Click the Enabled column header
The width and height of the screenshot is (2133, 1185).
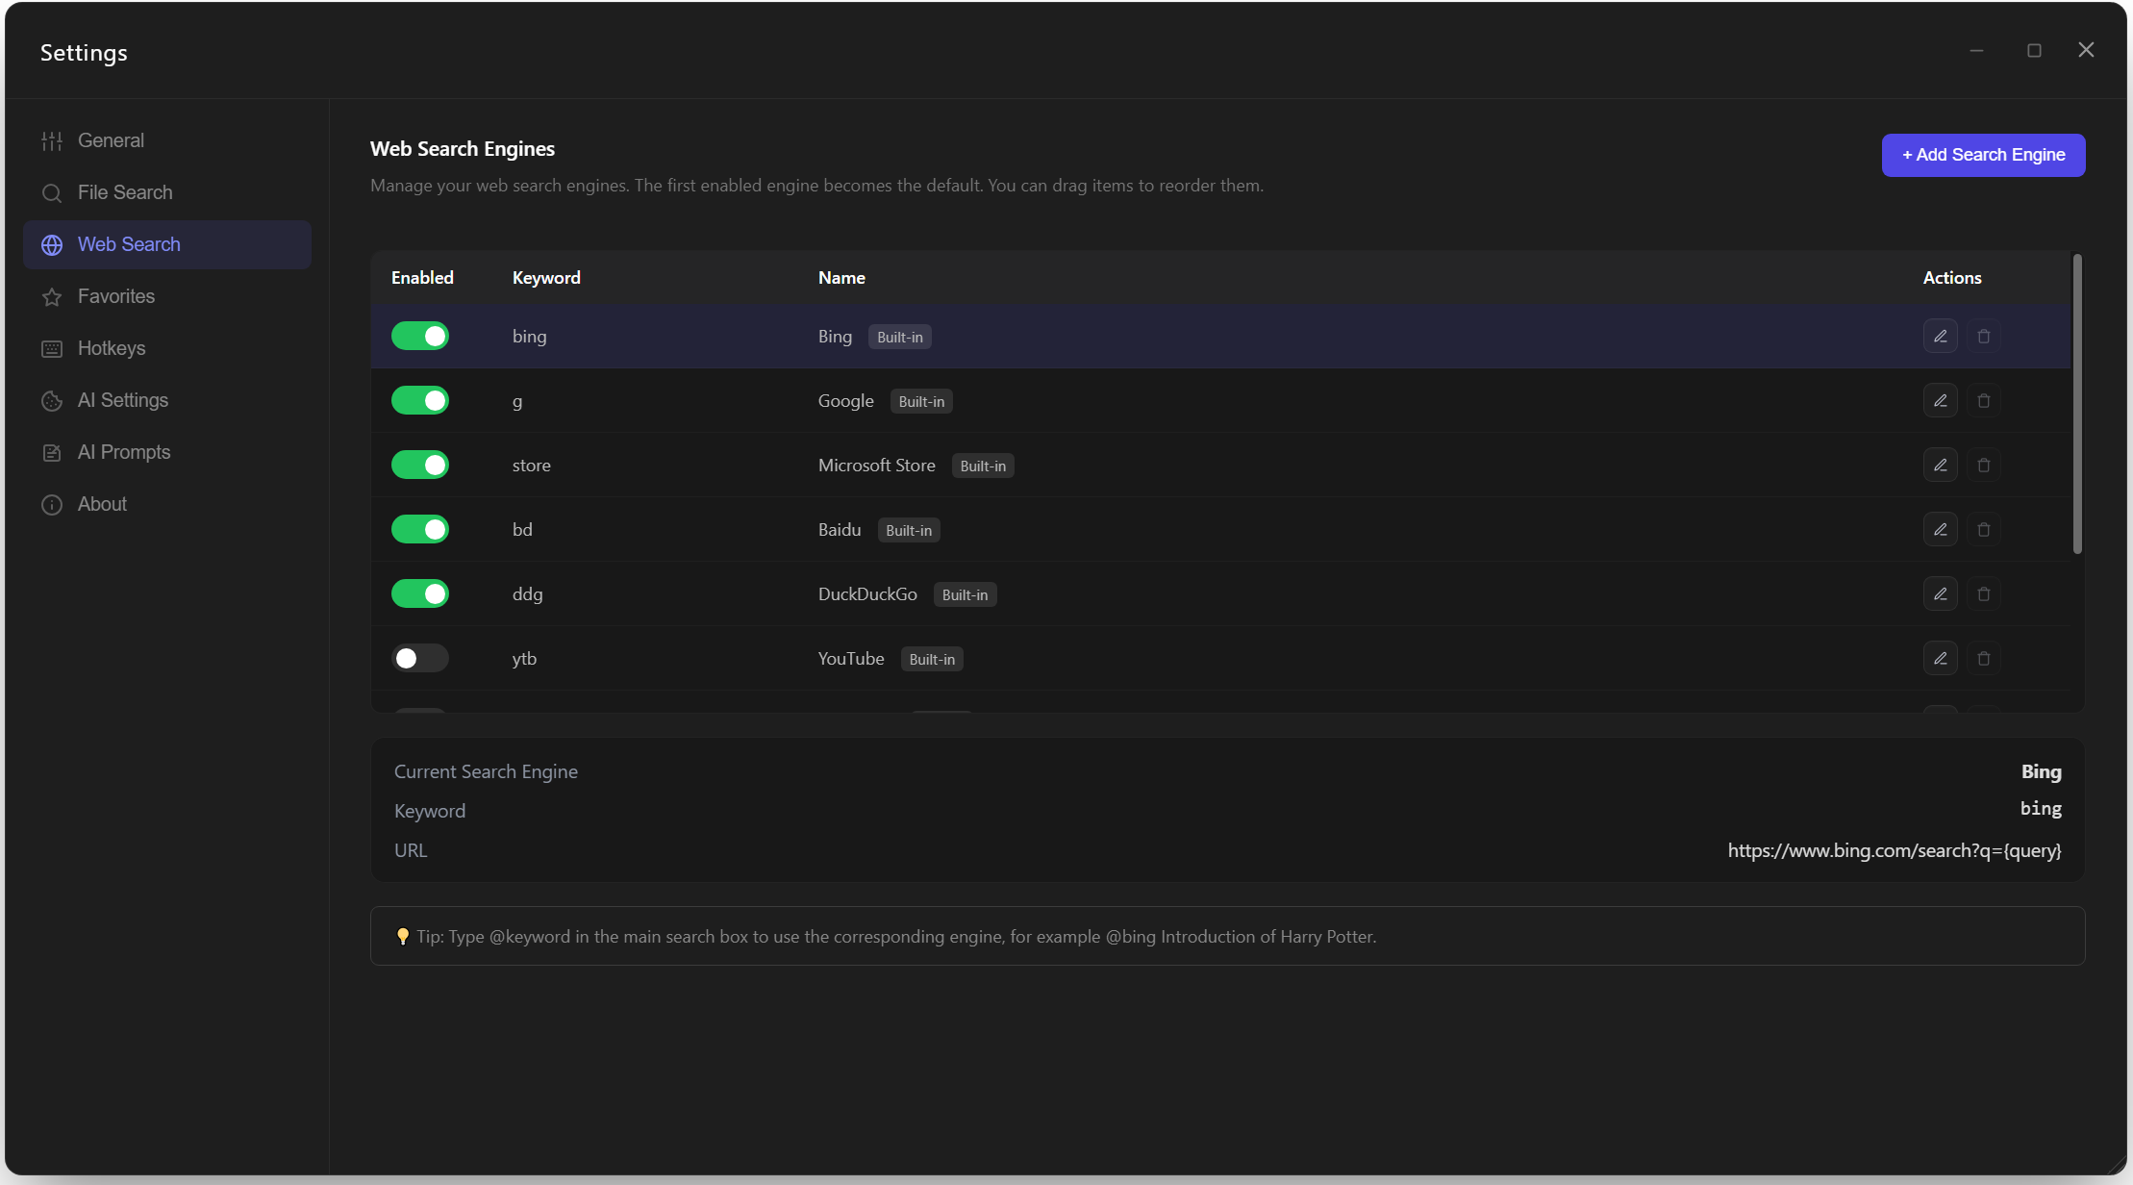pos(422,278)
